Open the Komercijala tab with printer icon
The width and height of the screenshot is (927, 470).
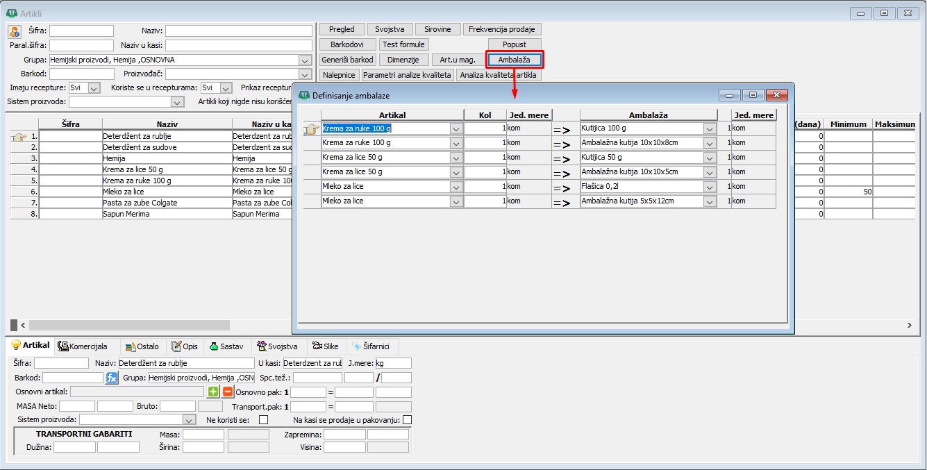(x=64, y=346)
